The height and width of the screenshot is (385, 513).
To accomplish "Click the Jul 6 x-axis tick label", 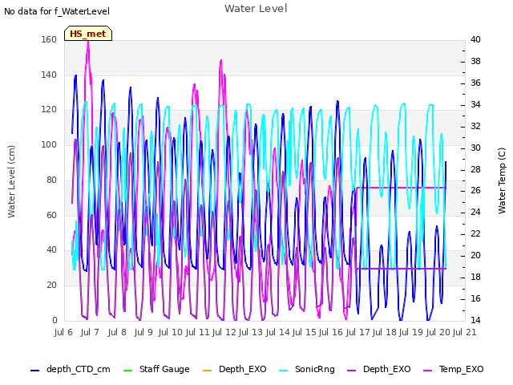I will click(63, 332).
